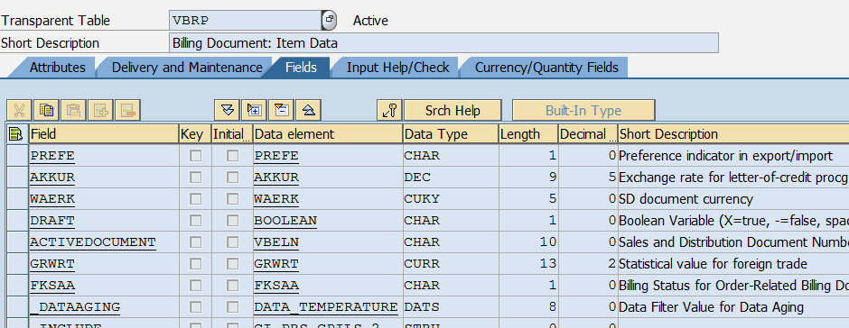Screen dimensions: 849x328
Task: Click the Srch Help button
Action: (452, 110)
